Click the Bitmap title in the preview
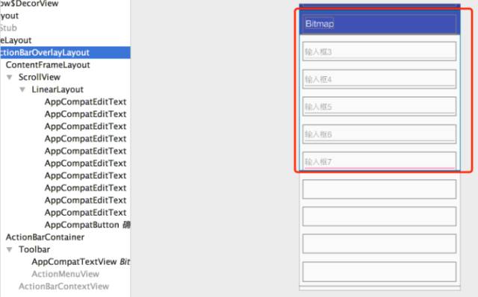 (320, 23)
